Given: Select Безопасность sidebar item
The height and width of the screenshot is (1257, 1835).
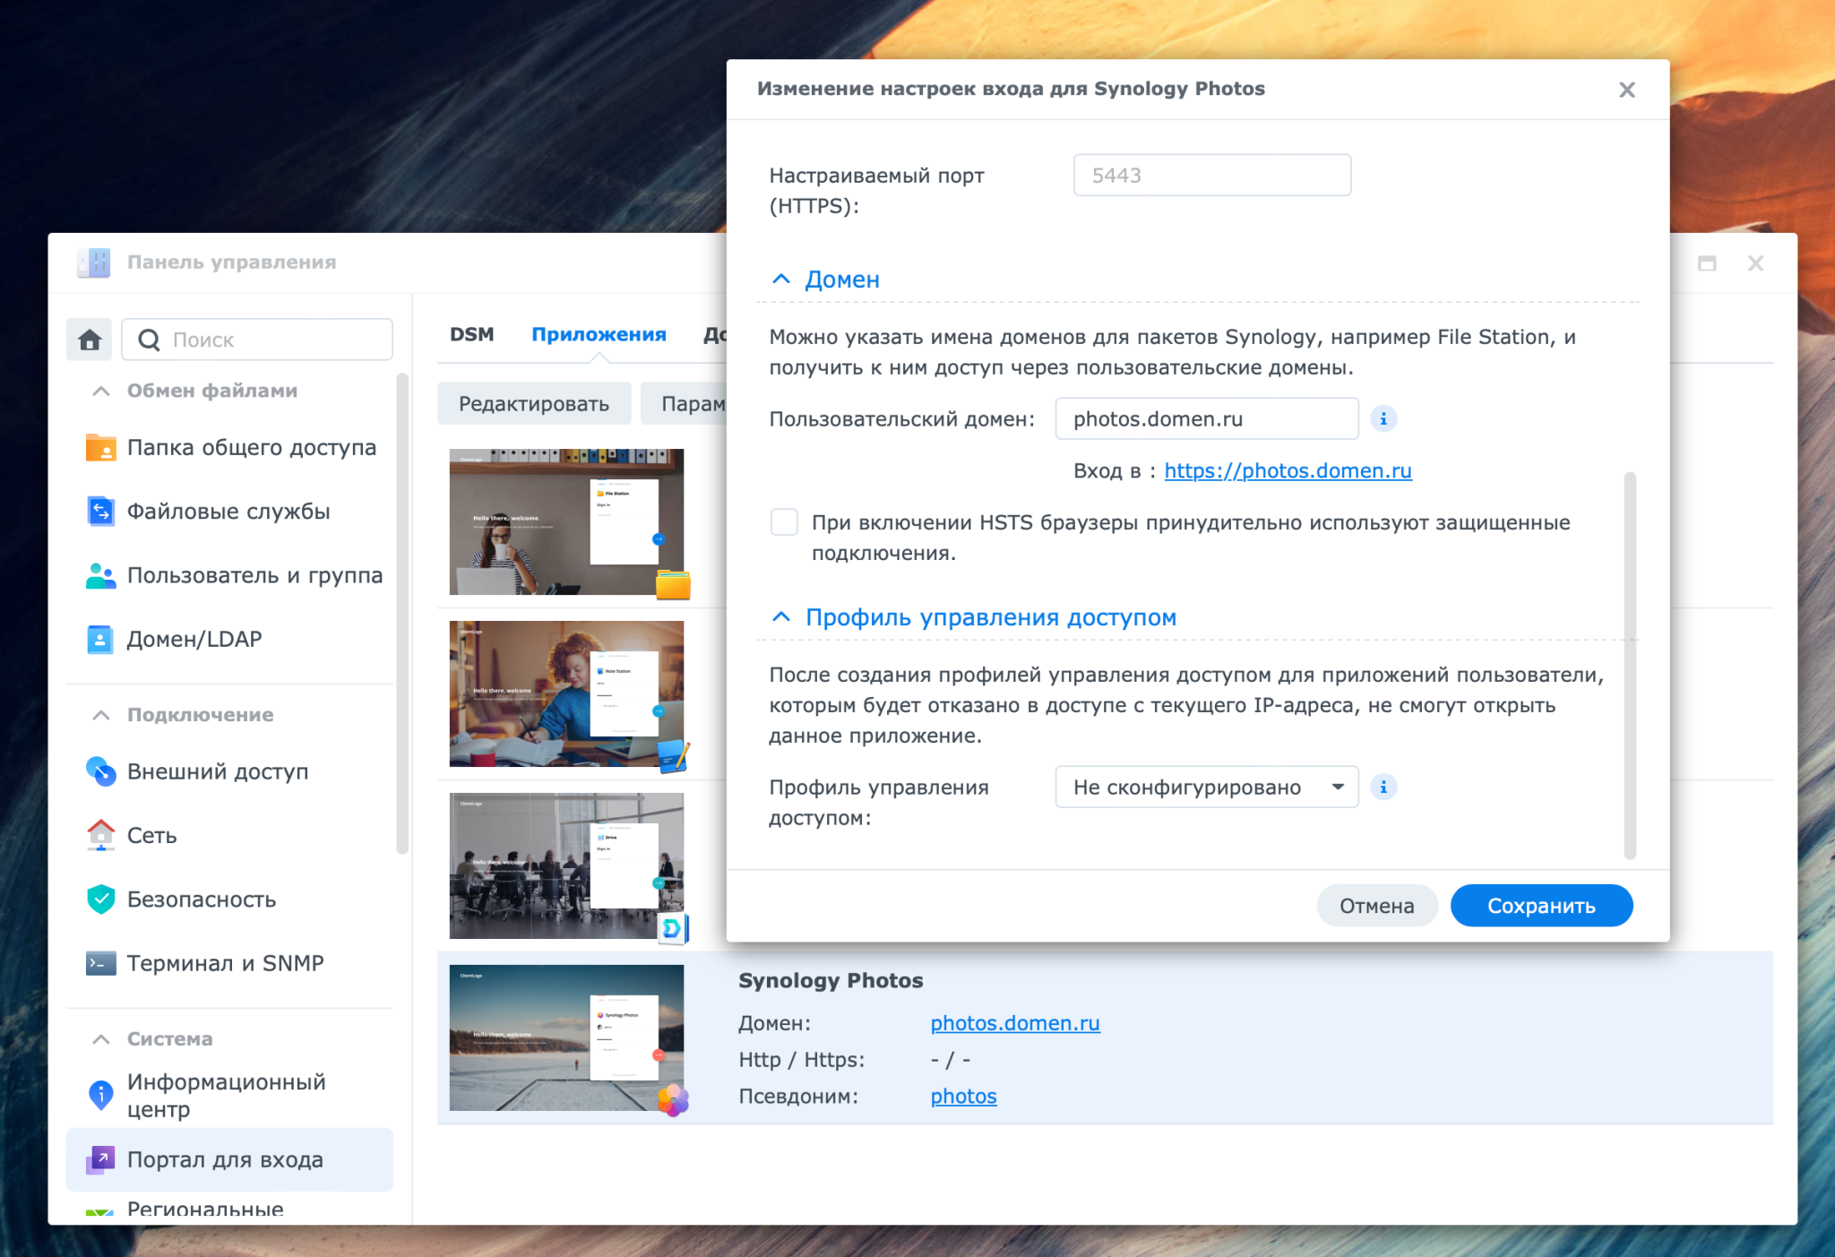Looking at the screenshot, I should click(x=230, y=900).
